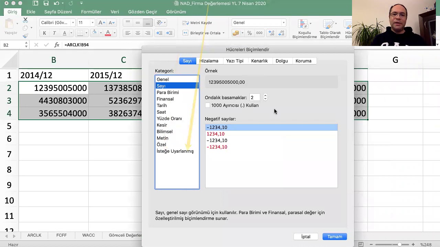Switch to Kenarlık tab in dialog
This screenshot has width=440, height=247.
pyautogui.click(x=259, y=61)
